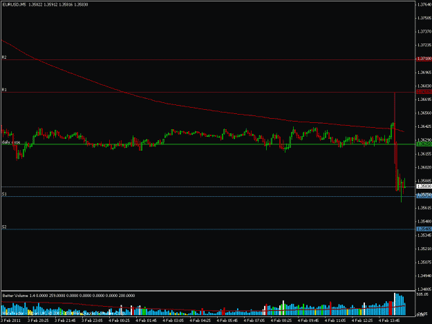Click the R2 pivot level label
The image size is (432, 324).
[x=4, y=57]
